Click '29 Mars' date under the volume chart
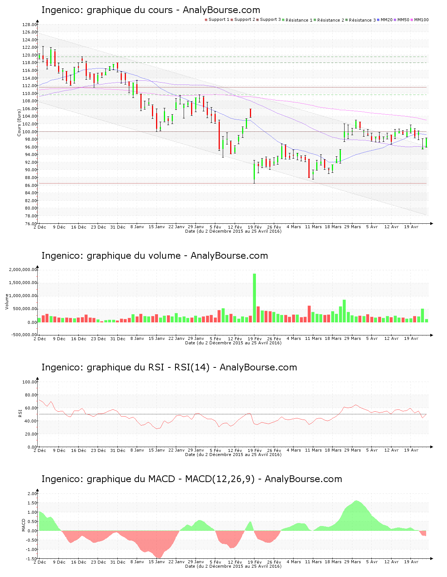447x577 pixels. (x=352, y=339)
